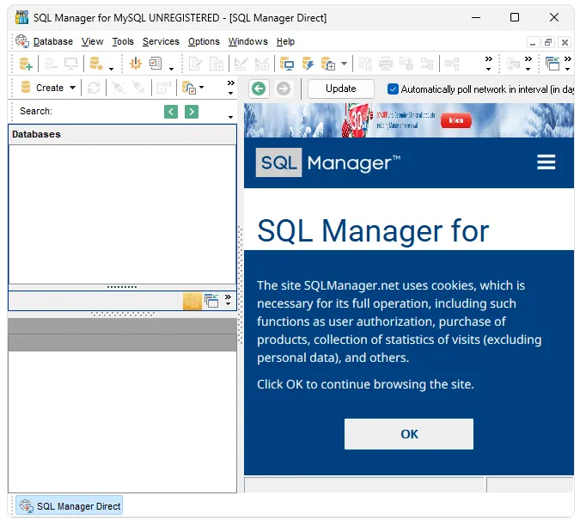
Task: Open the Windows menu
Action: [247, 41]
